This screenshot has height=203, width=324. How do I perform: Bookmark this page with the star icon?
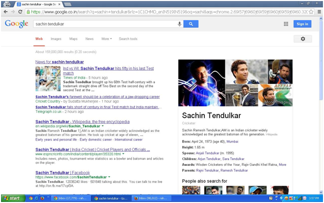click(x=311, y=12)
